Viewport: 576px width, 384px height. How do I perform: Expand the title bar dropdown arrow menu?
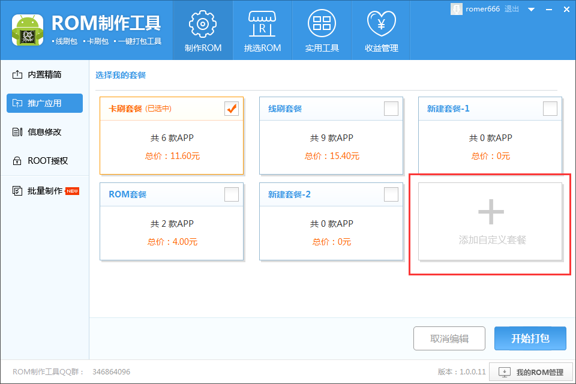tap(531, 10)
